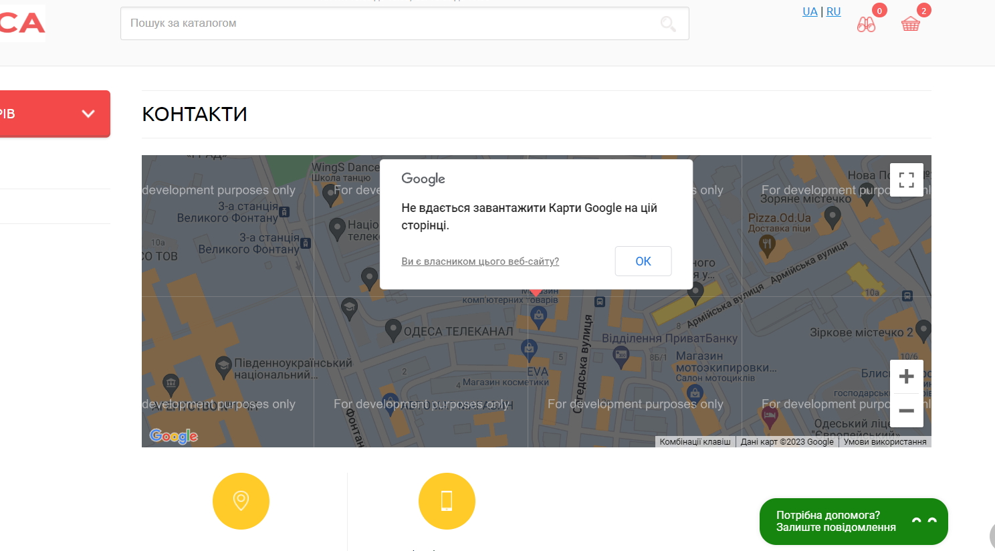Image resolution: width=995 pixels, height=551 pixels.
Task: Toggle fullscreen view of the map
Action: click(x=907, y=180)
